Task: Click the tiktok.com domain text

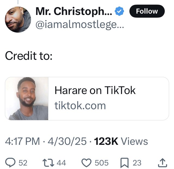Action: [80, 105]
